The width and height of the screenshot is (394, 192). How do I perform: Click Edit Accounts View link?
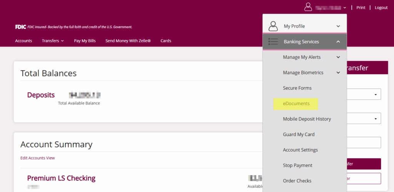pyautogui.click(x=37, y=158)
